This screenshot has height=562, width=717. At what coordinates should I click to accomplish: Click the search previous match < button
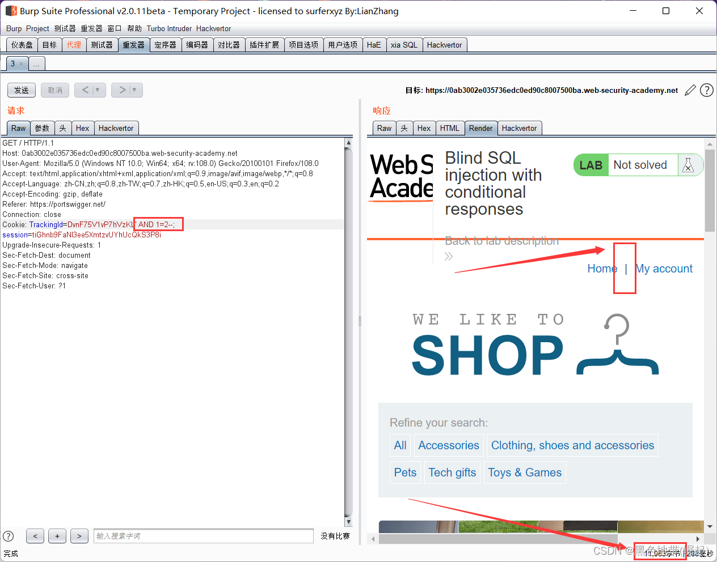[35, 536]
